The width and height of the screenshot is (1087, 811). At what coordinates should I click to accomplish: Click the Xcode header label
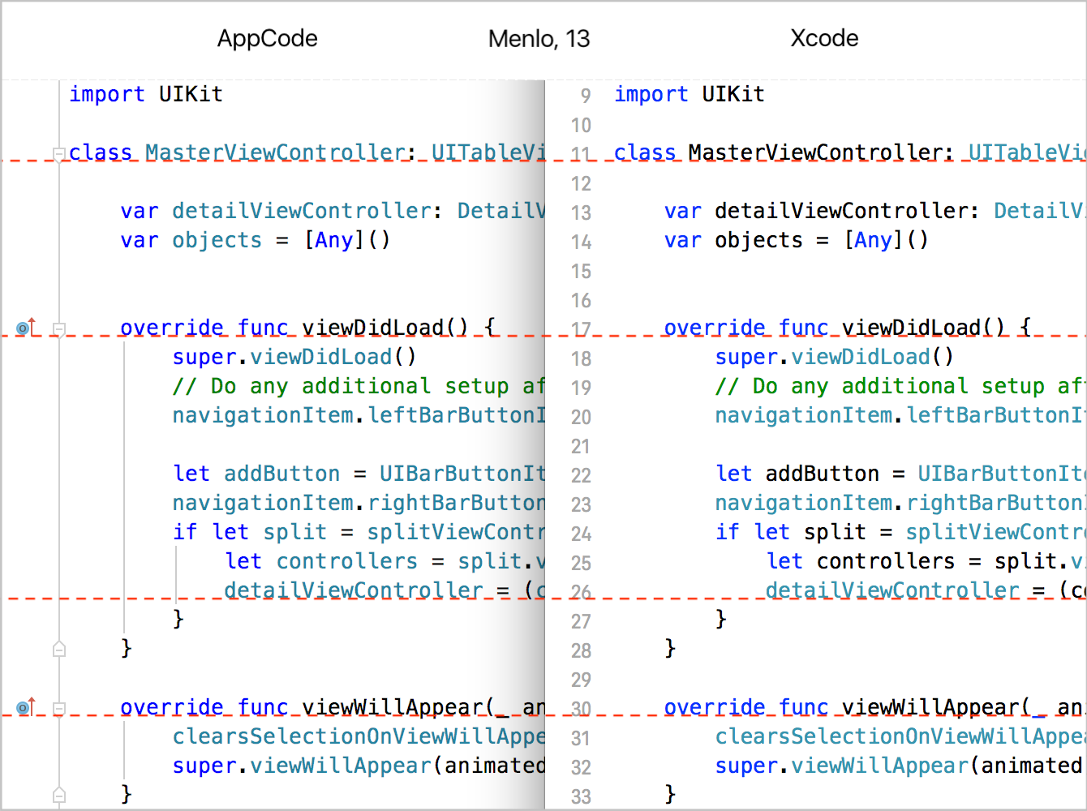[824, 38]
